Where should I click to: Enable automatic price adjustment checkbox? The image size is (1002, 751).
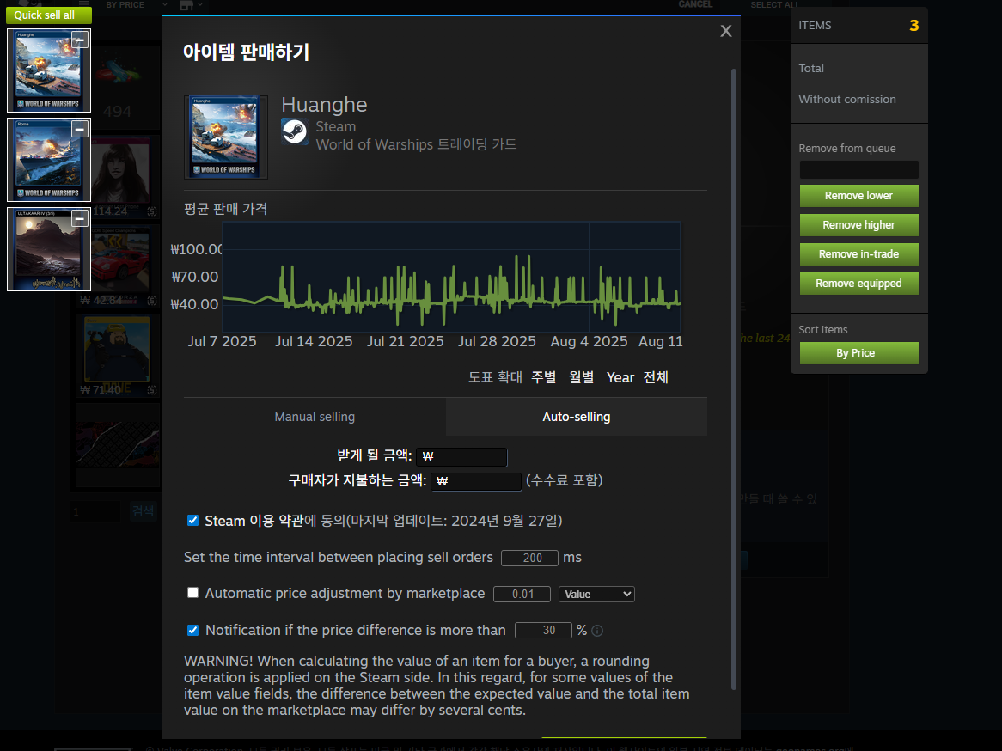point(192,593)
